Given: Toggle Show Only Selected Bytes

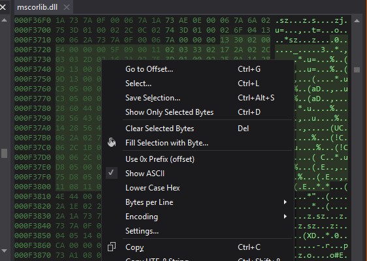Looking at the screenshot, I should pos(198,112).
